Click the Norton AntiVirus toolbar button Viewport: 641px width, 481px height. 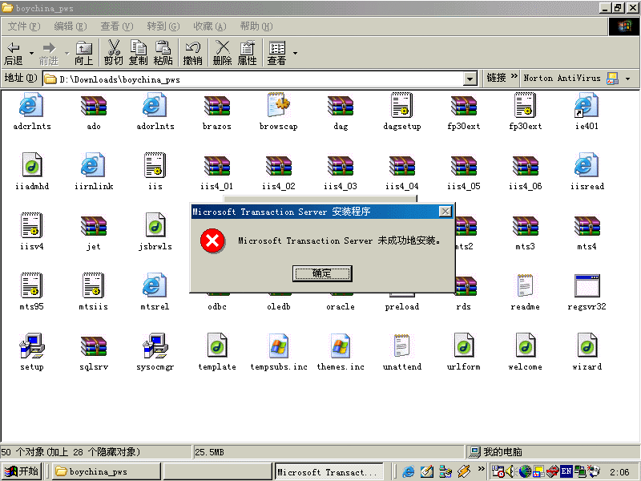pos(570,78)
